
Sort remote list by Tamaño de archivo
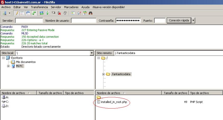point(175,93)
